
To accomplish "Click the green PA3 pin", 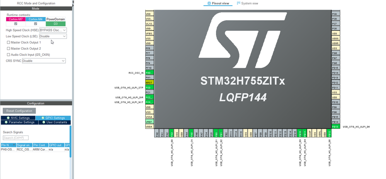I will tap(172, 133).
